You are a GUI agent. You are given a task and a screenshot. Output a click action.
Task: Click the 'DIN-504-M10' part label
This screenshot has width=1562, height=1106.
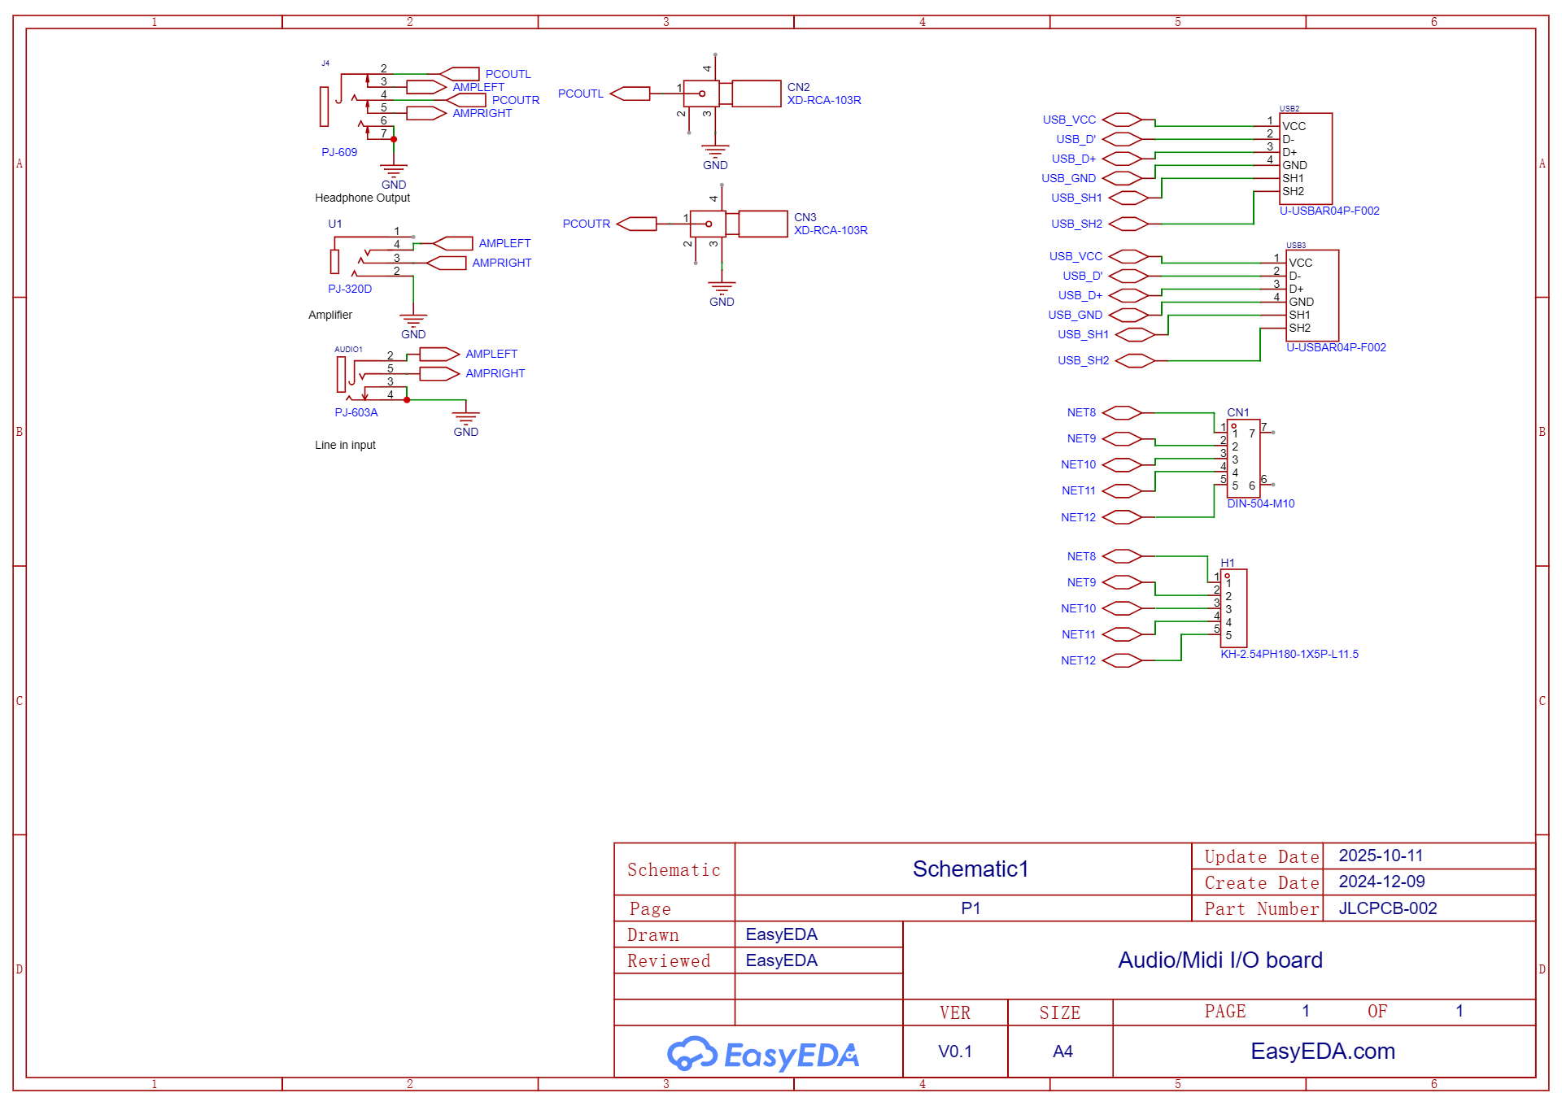1260,503
